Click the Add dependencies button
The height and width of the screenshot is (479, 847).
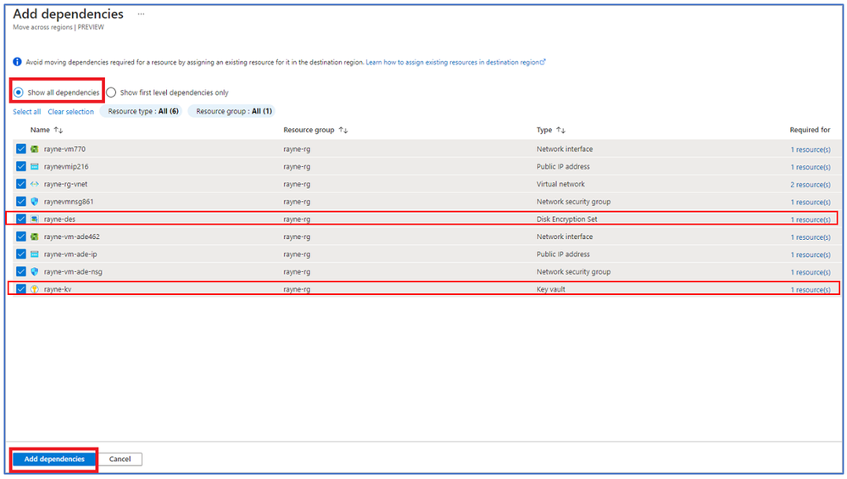[54, 459]
